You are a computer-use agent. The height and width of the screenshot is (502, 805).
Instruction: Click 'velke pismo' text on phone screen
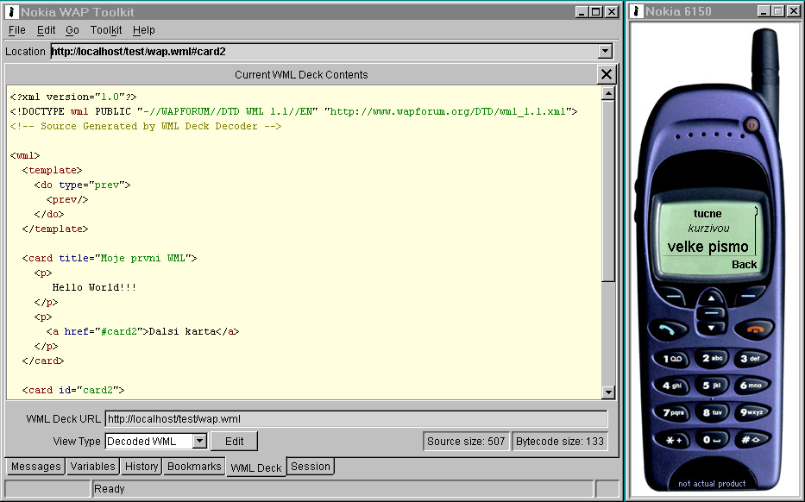click(x=708, y=247)
